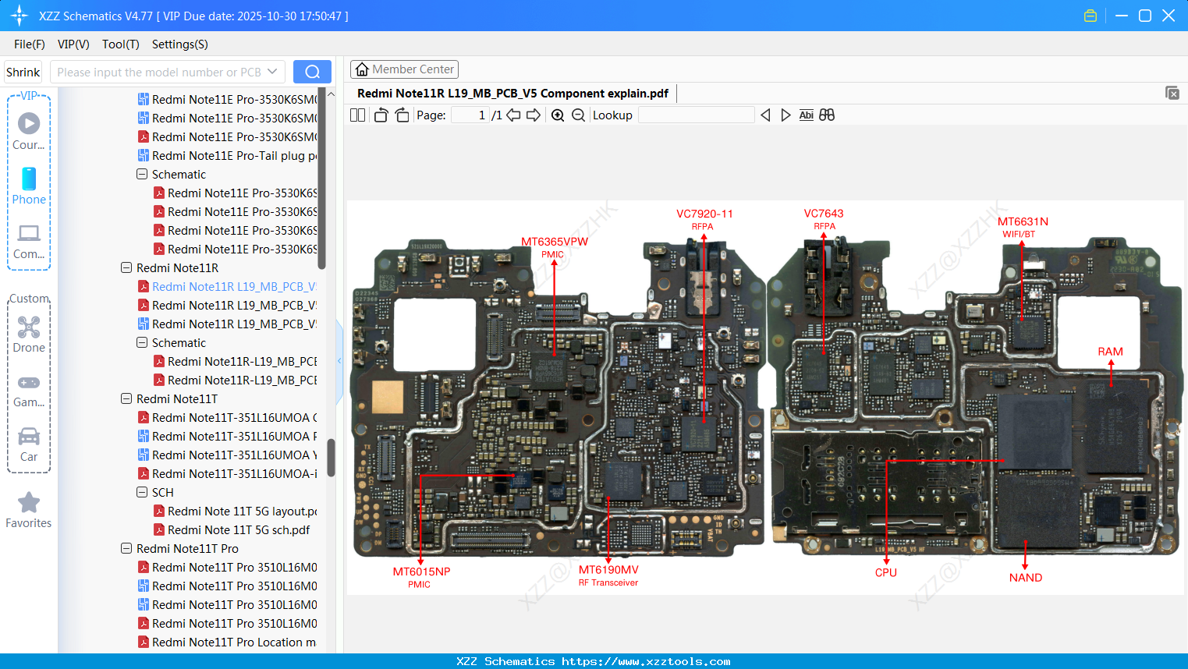This screenshot has height=669, width=1188.
Task: Open Member Center
Action: [x=404, y=69]
